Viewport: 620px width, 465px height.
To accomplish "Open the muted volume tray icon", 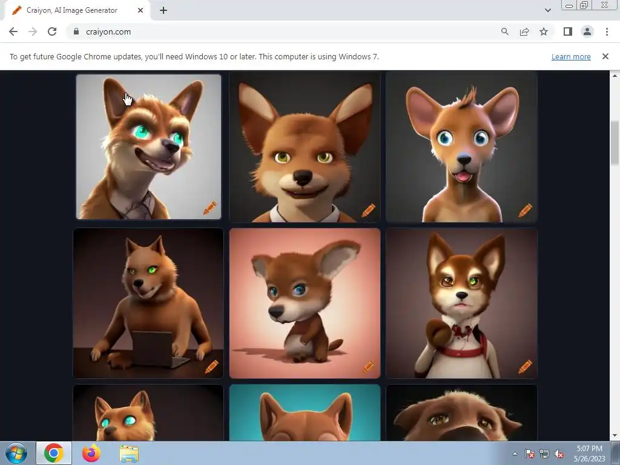I will 559,453.
